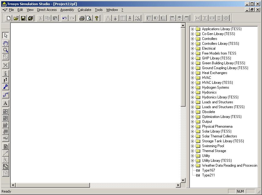The image size is (262, 195).
Task: Click the Cut scissors icon
Action: click(x=40, y=18)
